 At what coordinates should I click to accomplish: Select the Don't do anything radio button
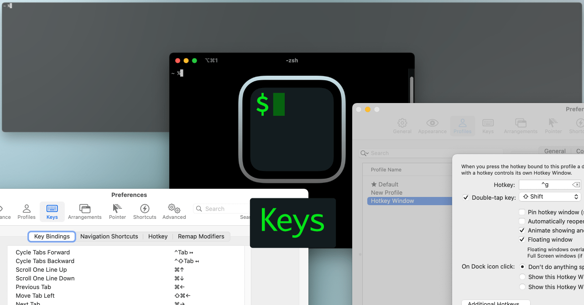(522, 267)
